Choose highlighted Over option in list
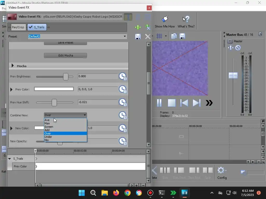Viewport: 266px width, 199px height. click(x=65, y=133)
